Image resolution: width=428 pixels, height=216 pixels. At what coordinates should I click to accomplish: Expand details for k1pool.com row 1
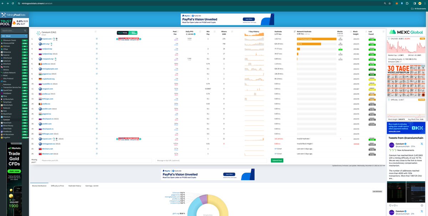(96, 38)
